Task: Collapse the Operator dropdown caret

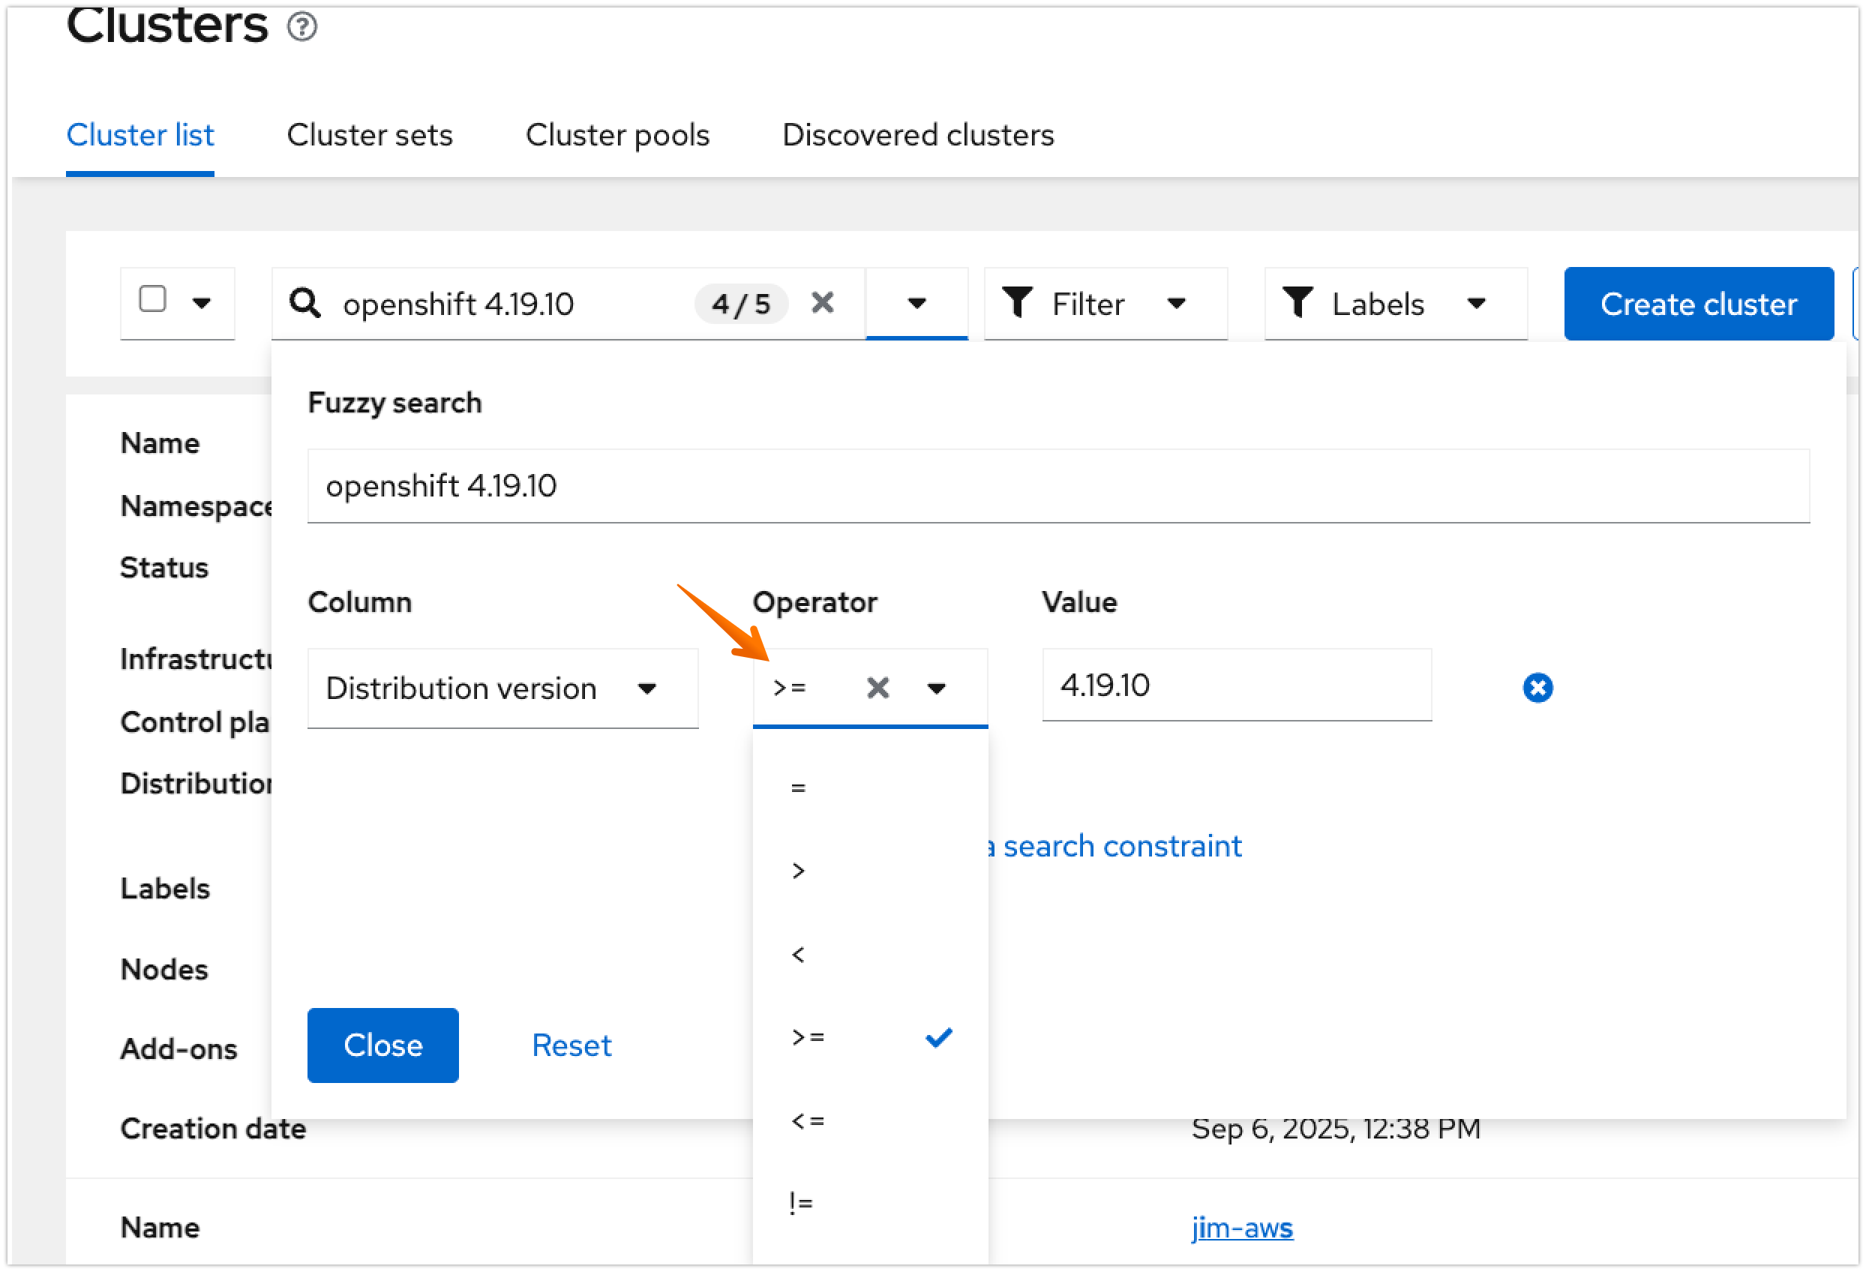Action: pos(936,688)
